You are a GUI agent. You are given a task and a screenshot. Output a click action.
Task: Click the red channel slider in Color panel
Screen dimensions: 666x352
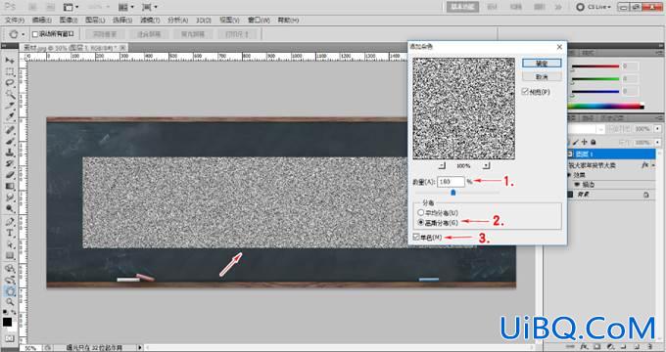tap(595, 66)
